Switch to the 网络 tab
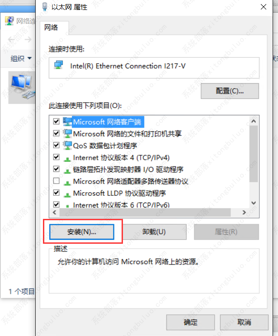278x336 pixels. [51, 28]
